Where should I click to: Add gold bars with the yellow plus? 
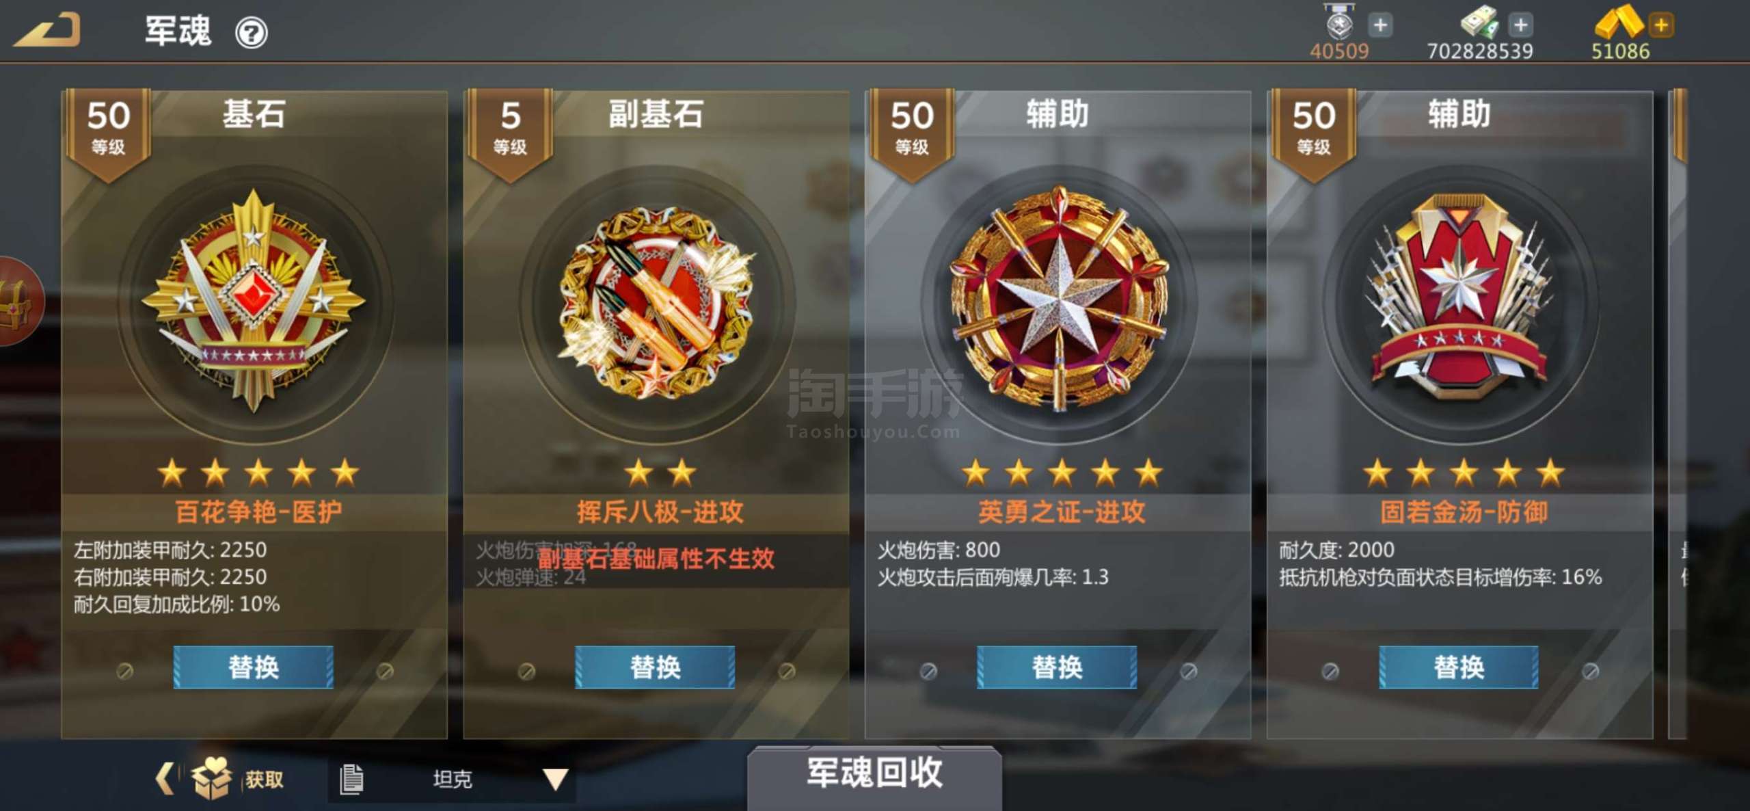1661,26
